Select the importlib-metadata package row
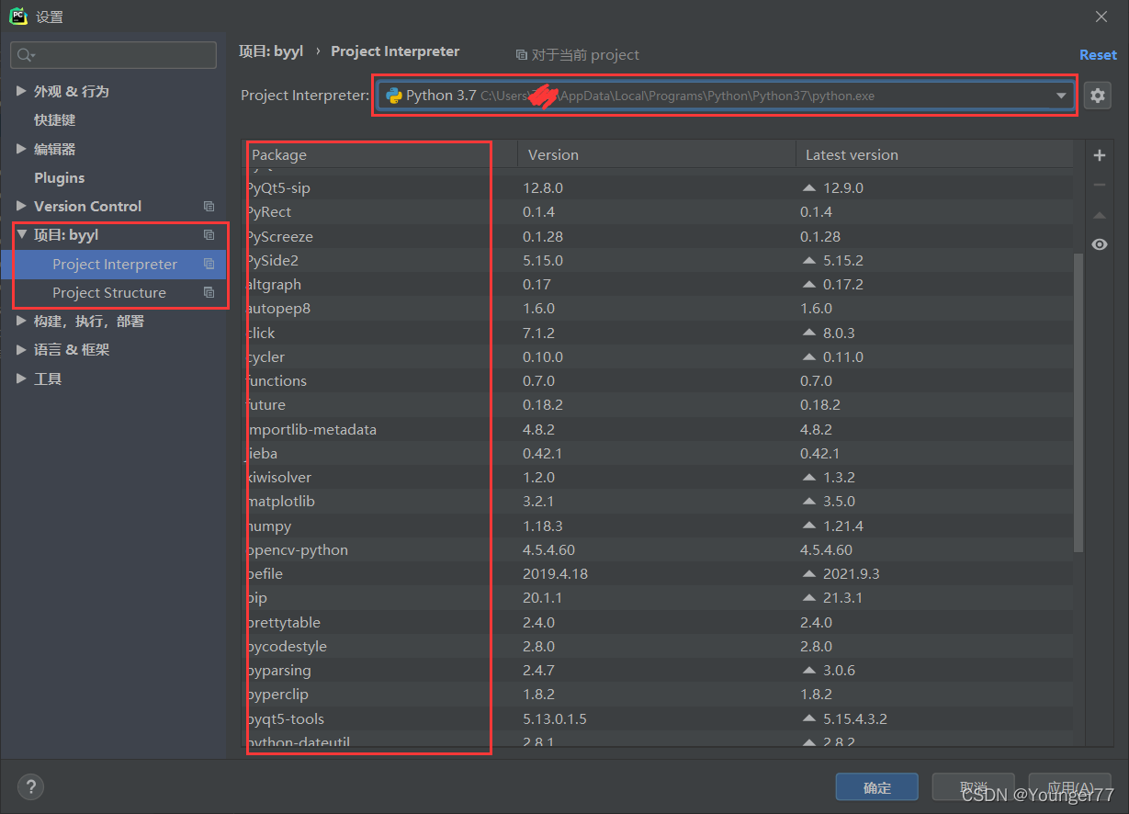The image size is (1129, 814). tap(658, 429)
